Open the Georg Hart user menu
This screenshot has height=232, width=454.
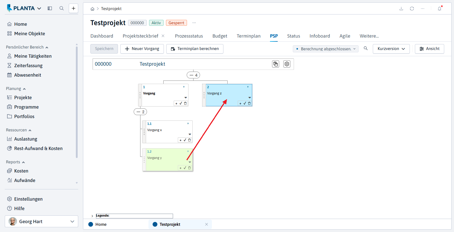point(41,221)
